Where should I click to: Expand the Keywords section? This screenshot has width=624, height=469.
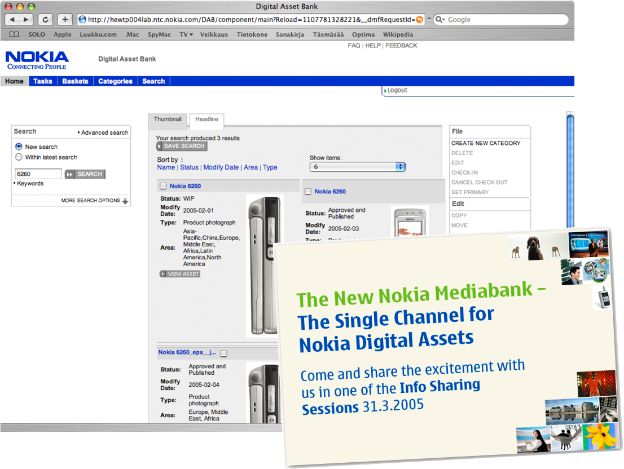(29, 183)
